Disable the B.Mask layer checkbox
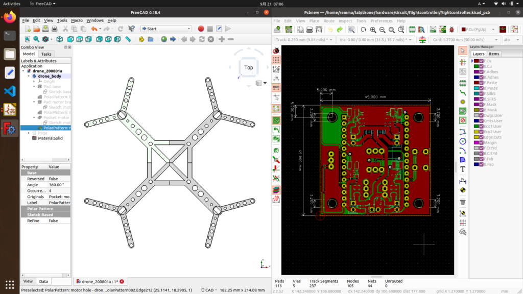 coord(480,110)
